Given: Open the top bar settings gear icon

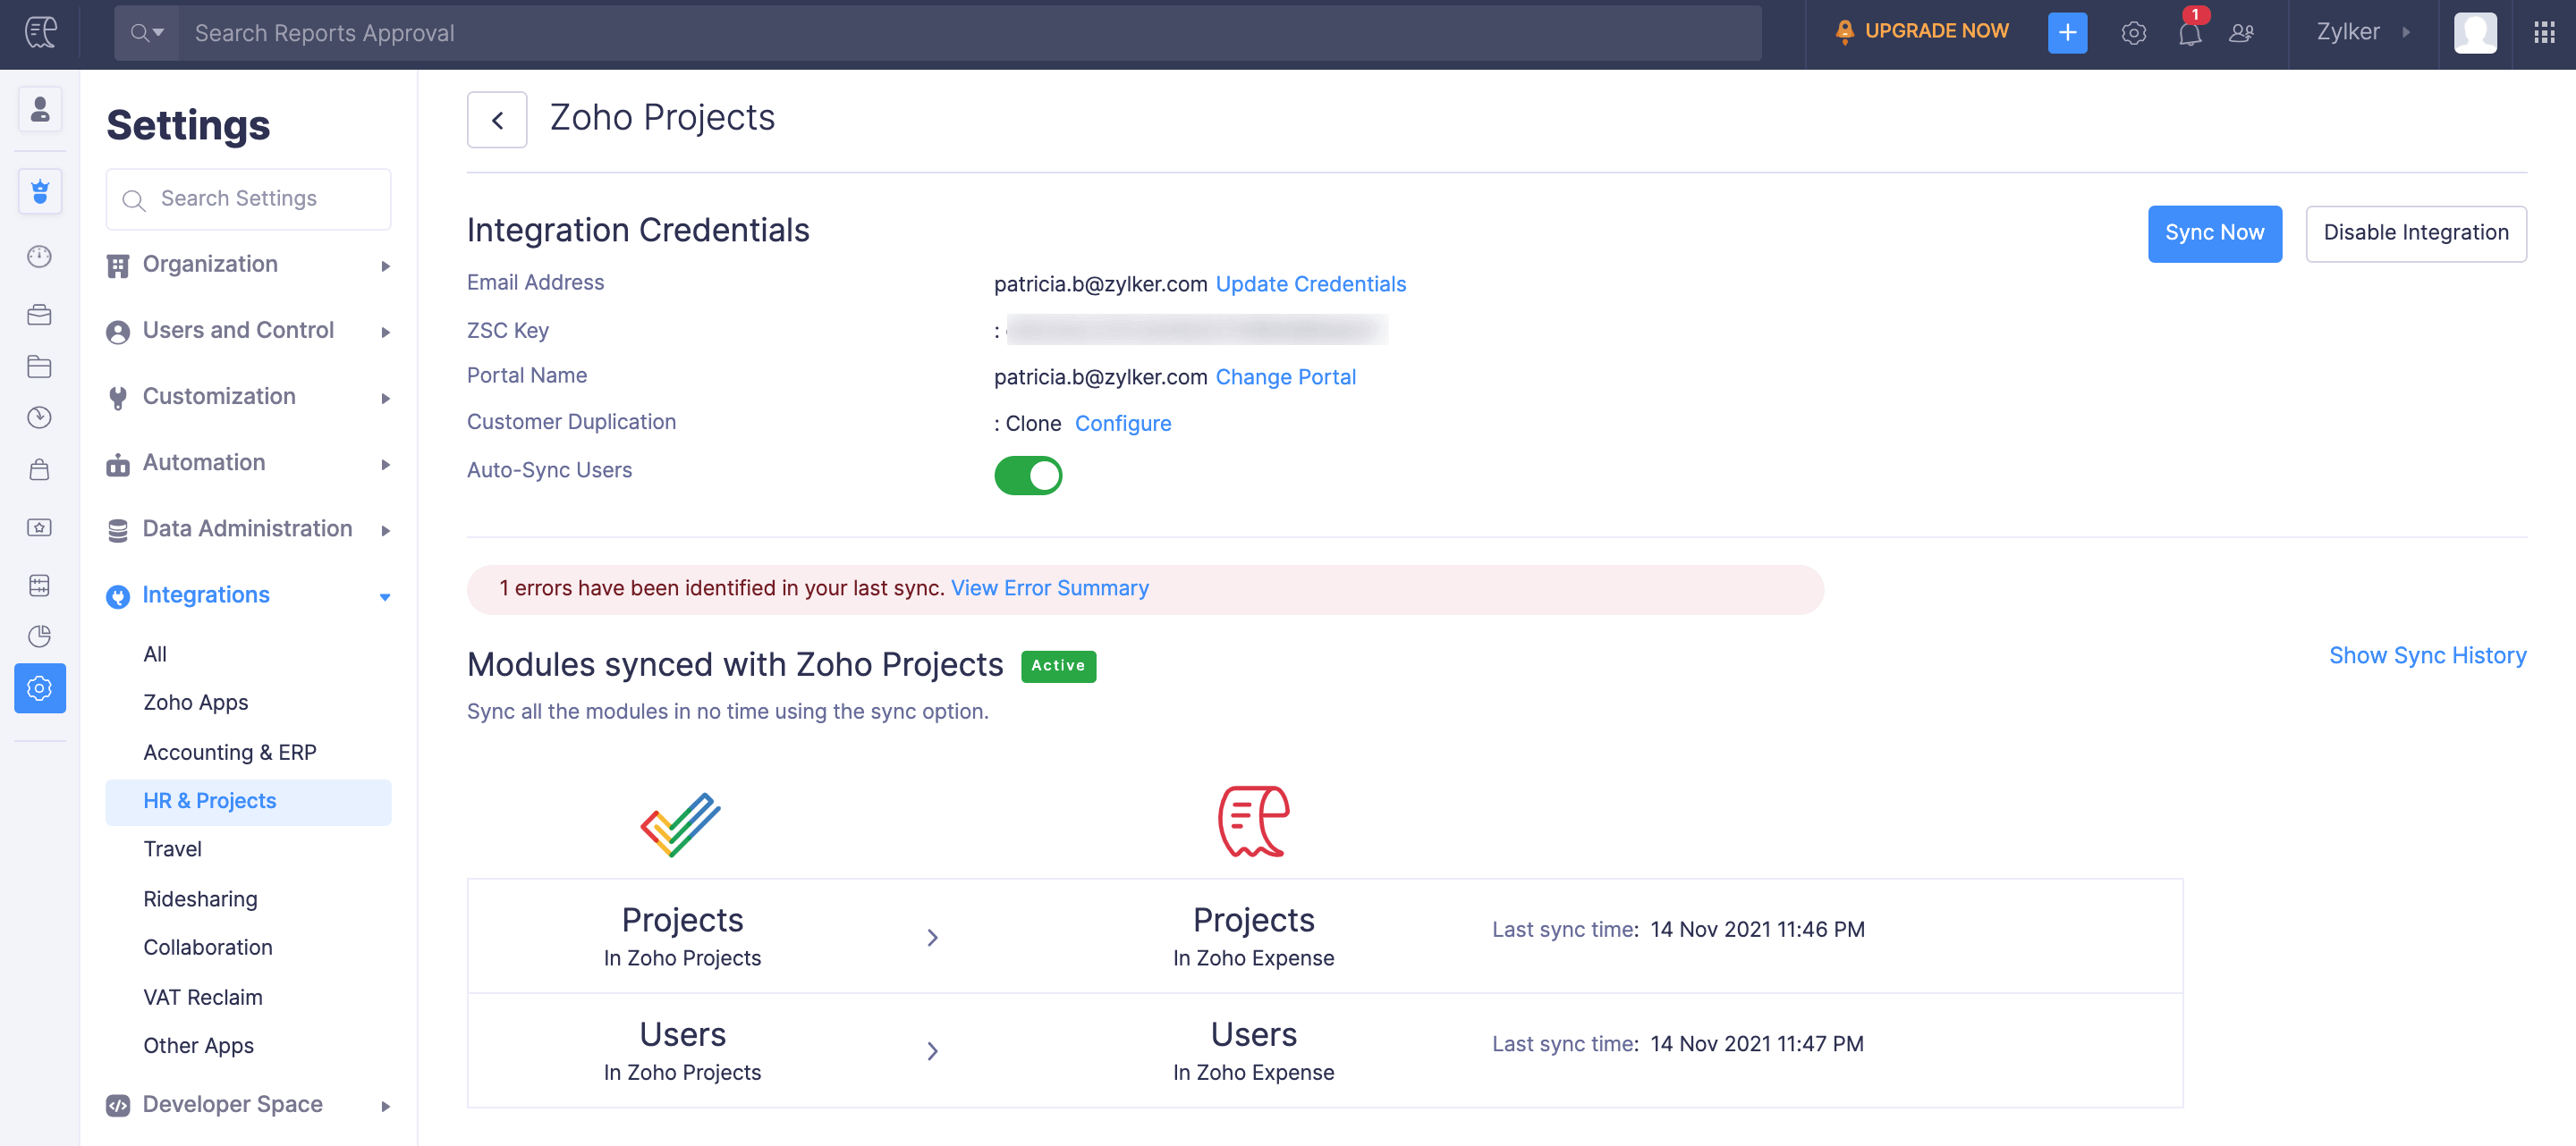Looking at the screenshot, I should point(2133,33).
